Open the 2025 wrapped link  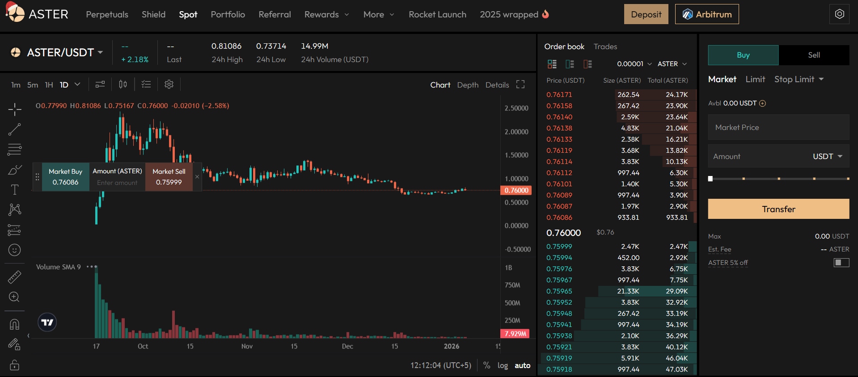pos(514,14)
